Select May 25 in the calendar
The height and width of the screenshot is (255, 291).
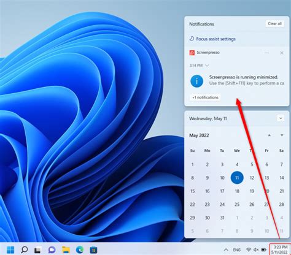(x=237, y=204)
